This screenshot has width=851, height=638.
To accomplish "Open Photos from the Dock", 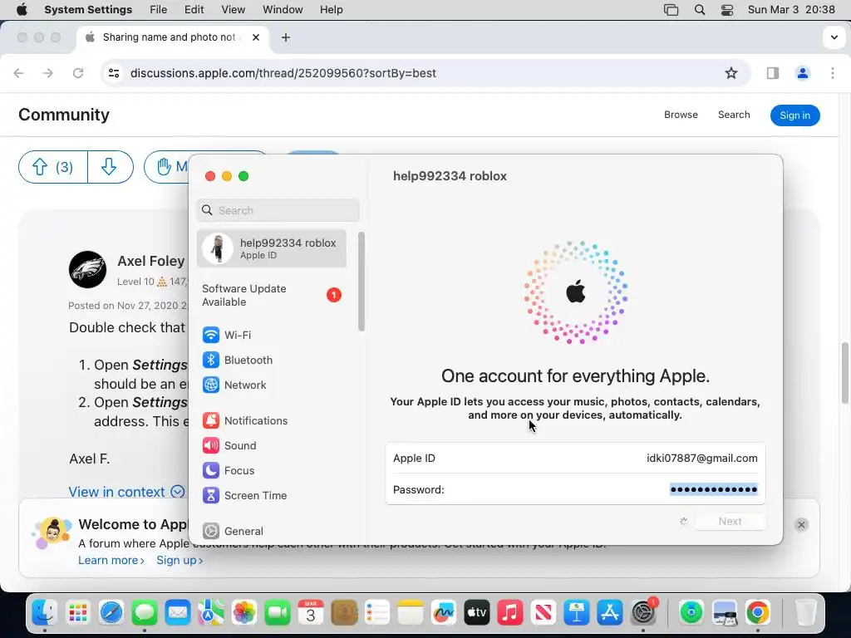I will (244, 613).
